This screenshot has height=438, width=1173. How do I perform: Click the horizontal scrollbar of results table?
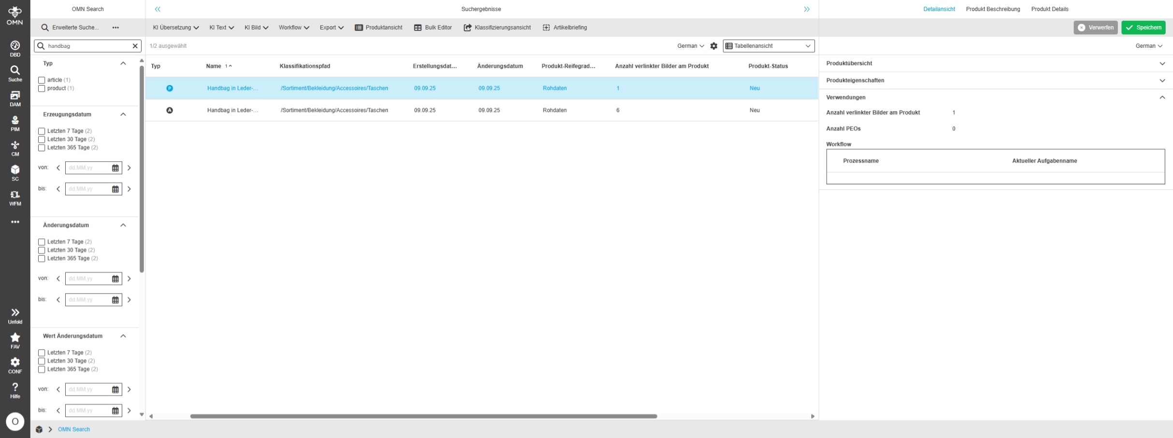[x=423, y=416]
